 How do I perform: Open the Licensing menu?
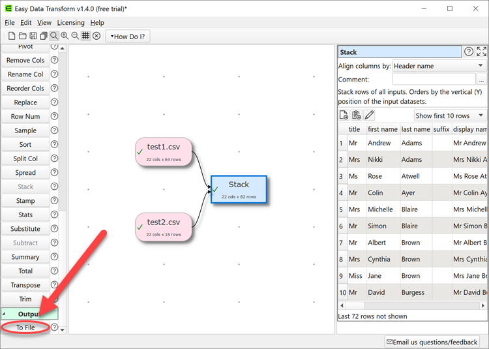pyautogui.click(x=70, y=23)
